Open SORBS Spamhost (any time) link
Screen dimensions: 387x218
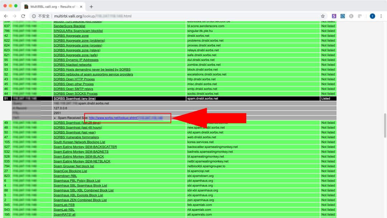tap(75, 98)
